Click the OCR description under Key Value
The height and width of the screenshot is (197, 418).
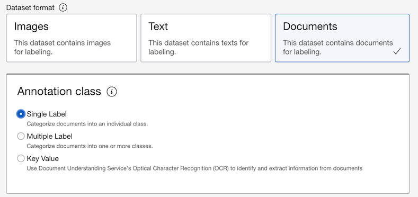pos(194,168)
